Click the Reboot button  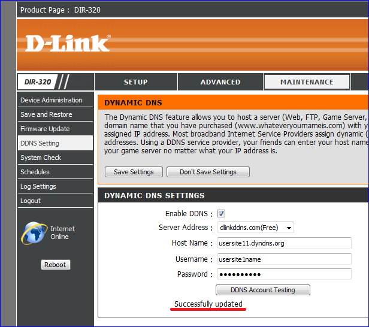click(x=56, y=265)
